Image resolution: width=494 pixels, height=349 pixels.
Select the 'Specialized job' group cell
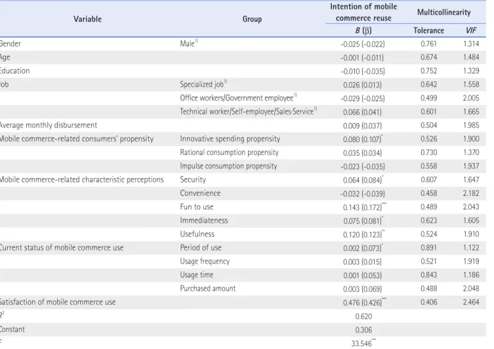(204, 85)
